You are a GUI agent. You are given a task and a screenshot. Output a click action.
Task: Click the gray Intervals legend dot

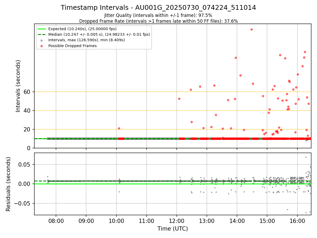click(42, 40)
